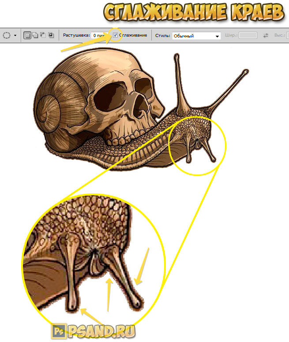Click the Шир. width input field
289x342 pixels.
click(x=248, y=35)
